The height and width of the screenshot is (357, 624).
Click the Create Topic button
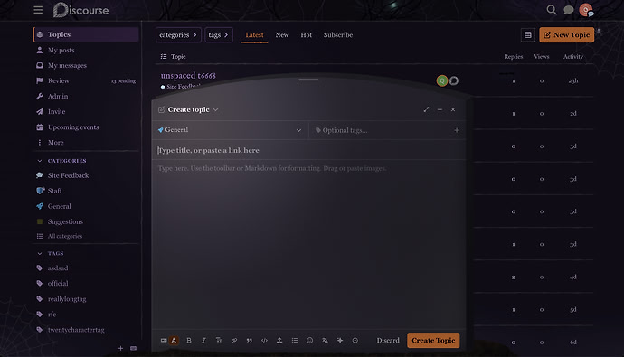click(x=433, y=341)
